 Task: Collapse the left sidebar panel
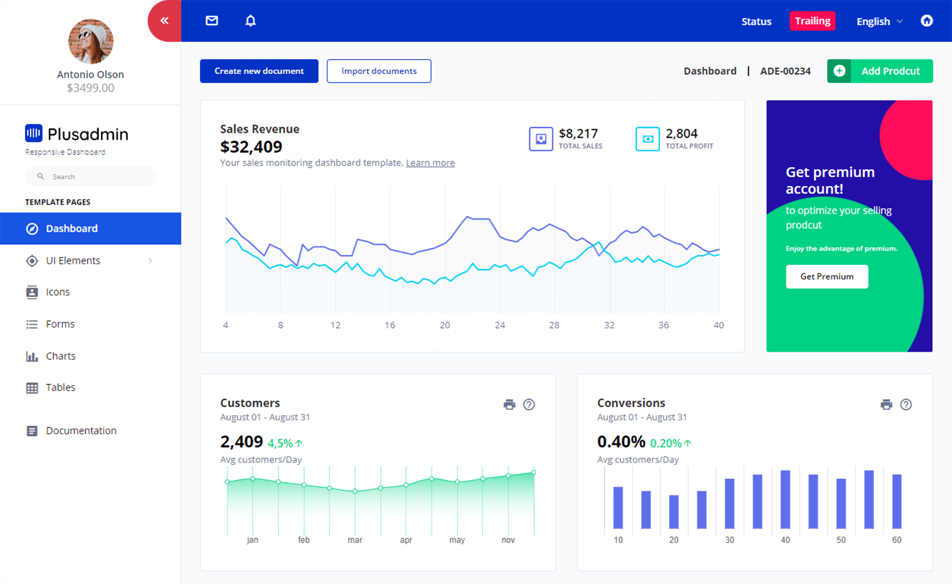165,20
